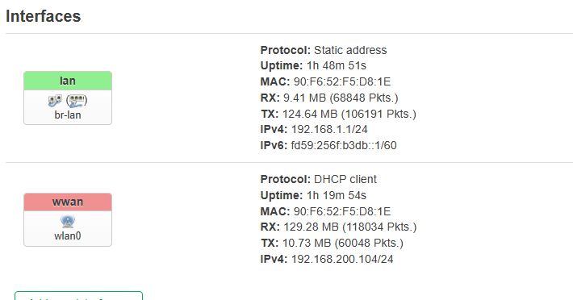
Task: Click the lan IPv6 address fd59:256f:b3db::1/60
Action: (x=344, y=146)
